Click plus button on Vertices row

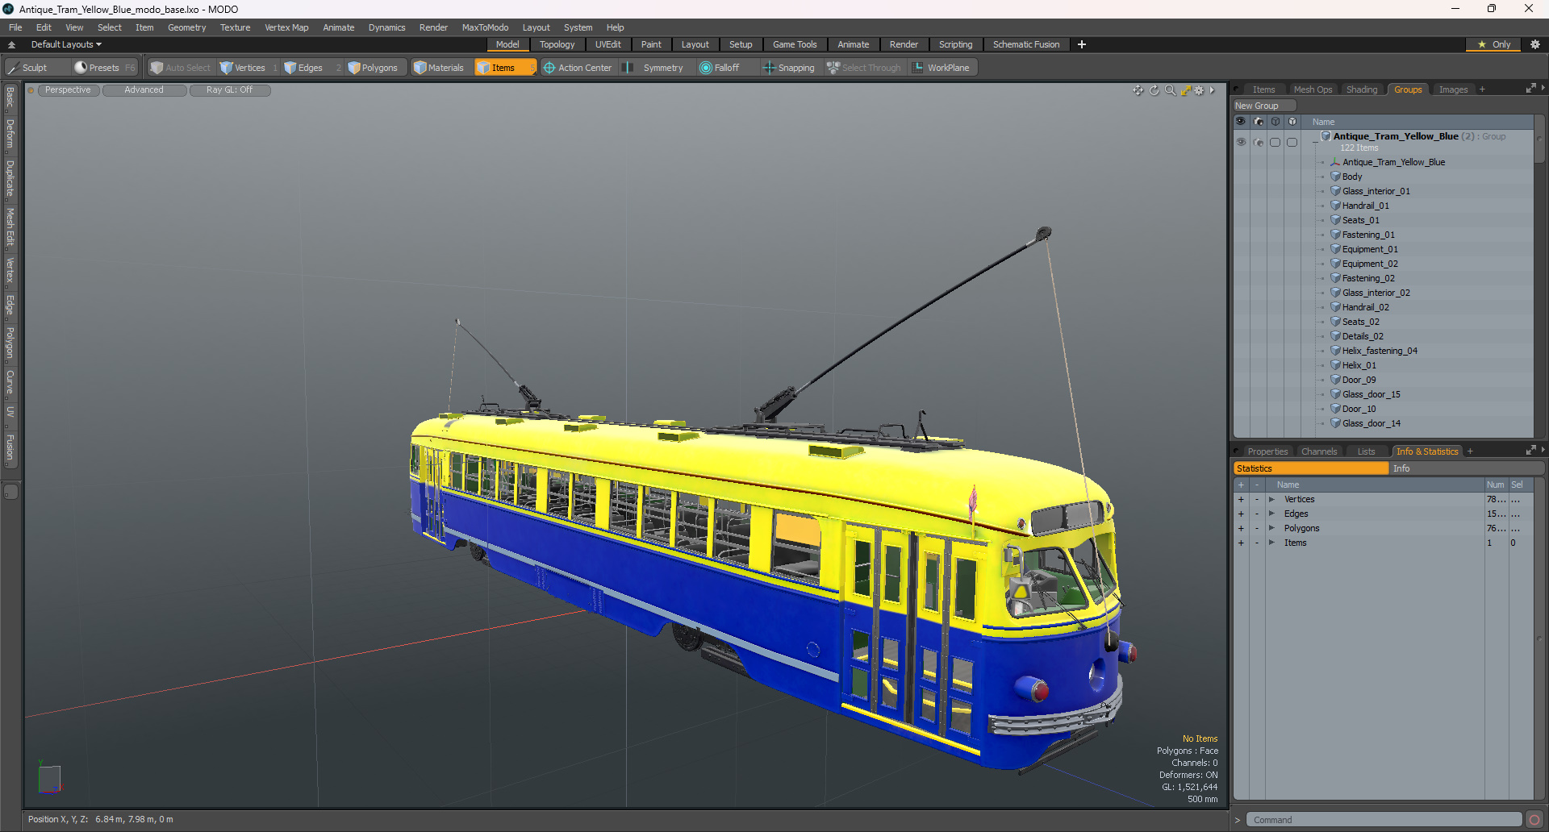click(x=1241, y=499)
